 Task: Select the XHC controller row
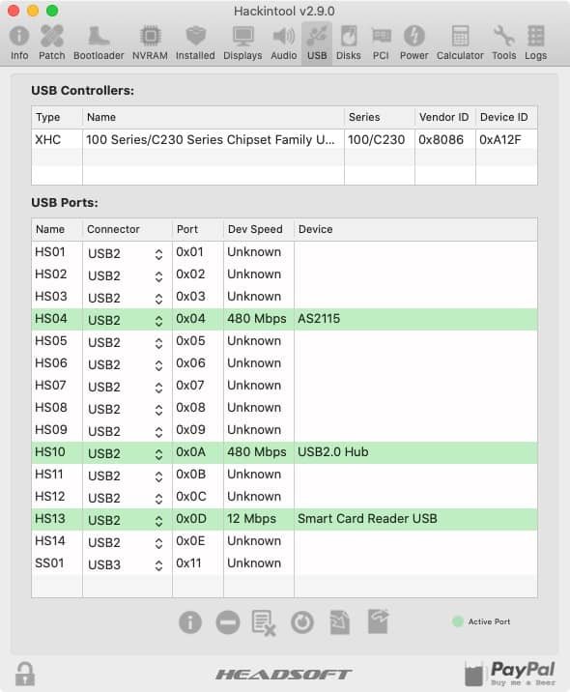click(284, 139)
